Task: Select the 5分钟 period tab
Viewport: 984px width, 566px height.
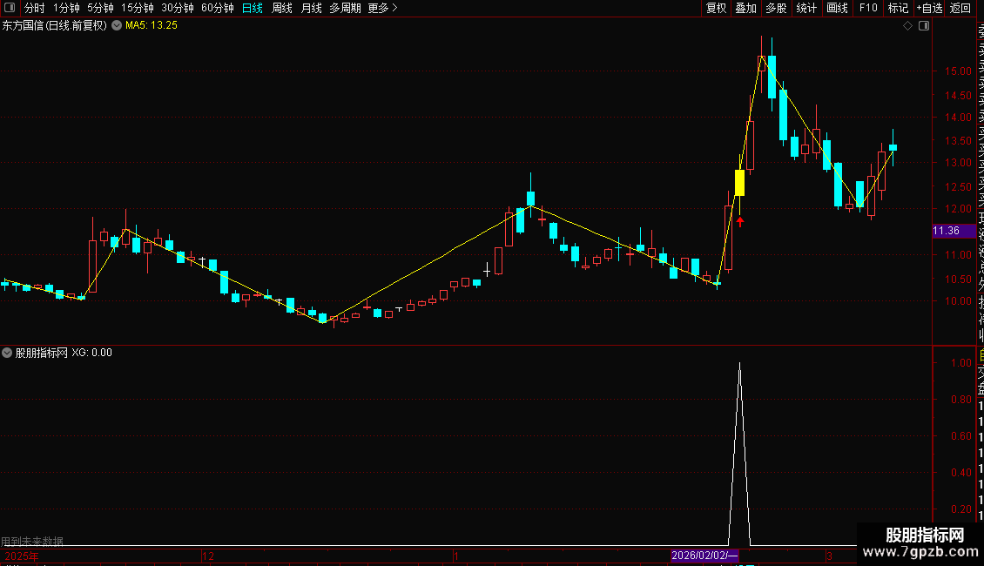Action: tap(100, 8)
